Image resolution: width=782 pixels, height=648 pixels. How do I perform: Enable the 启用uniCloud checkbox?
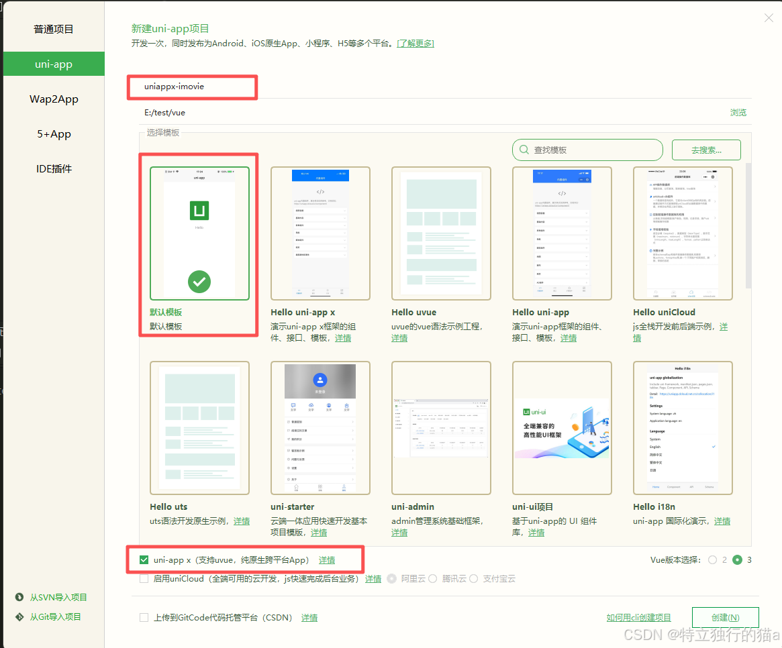click(144, 579)
